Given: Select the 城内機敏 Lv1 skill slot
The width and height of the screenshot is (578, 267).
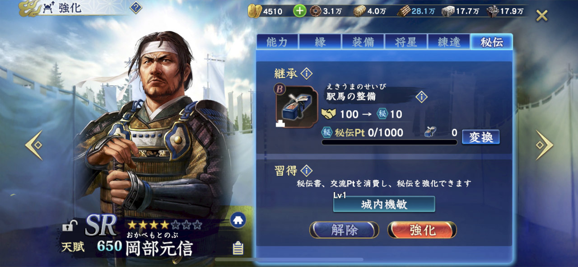Looking at the screenshot, I should tap(384, 204).
